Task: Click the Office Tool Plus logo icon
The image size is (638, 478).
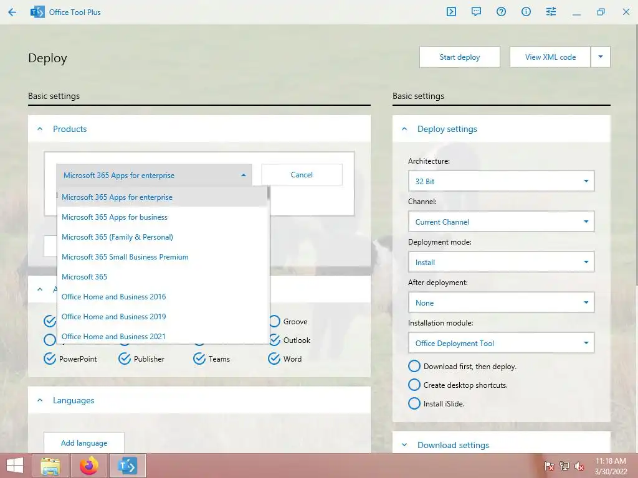Action: (x=37, y=12)
